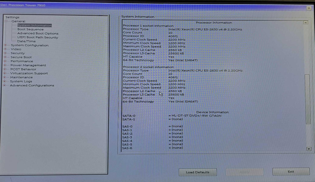Click the Processor 1 socket information line
The width and height of the screenshot is (315, 182).
point(148,26)
